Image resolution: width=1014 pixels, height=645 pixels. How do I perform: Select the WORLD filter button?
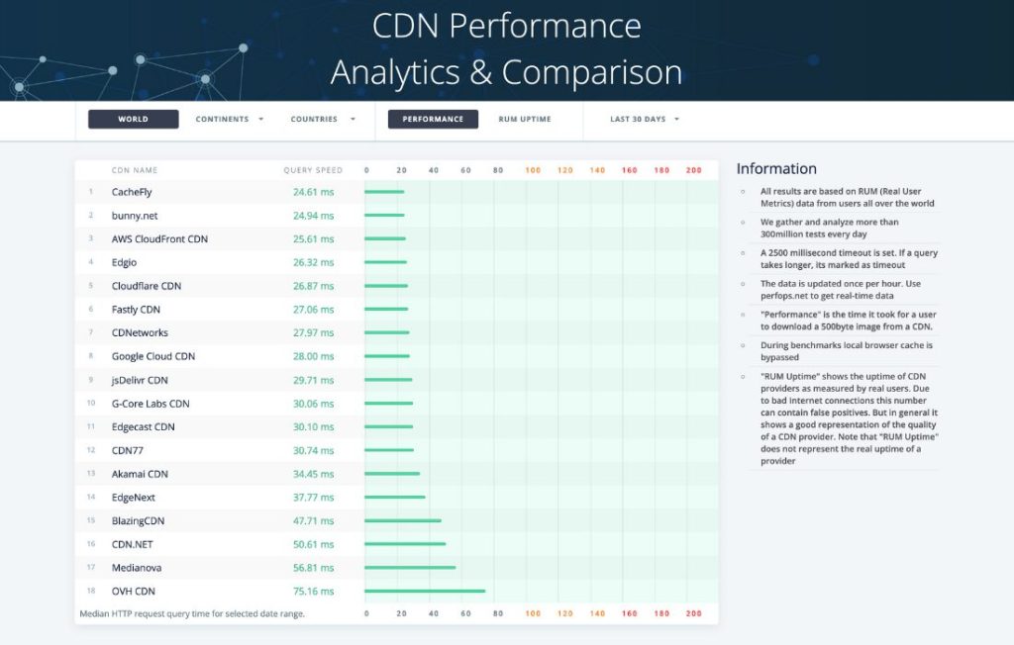click(x=134, y=119)
